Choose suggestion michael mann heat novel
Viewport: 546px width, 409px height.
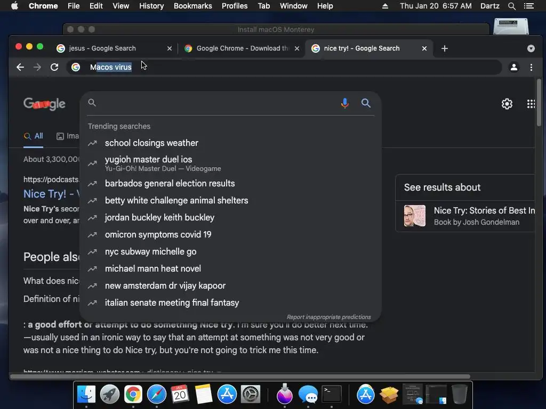click(230, 268)
